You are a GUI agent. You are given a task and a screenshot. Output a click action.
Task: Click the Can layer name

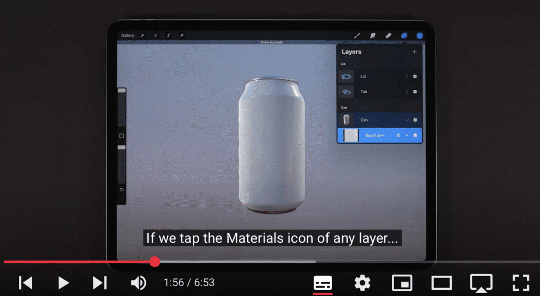pyautogui.click(x=364, y=120)
